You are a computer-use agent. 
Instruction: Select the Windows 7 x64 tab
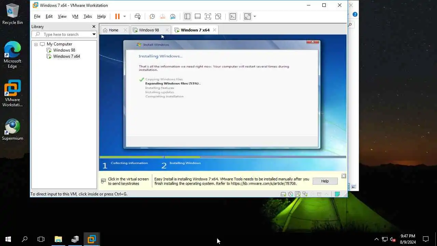click(x=195, y=30)
